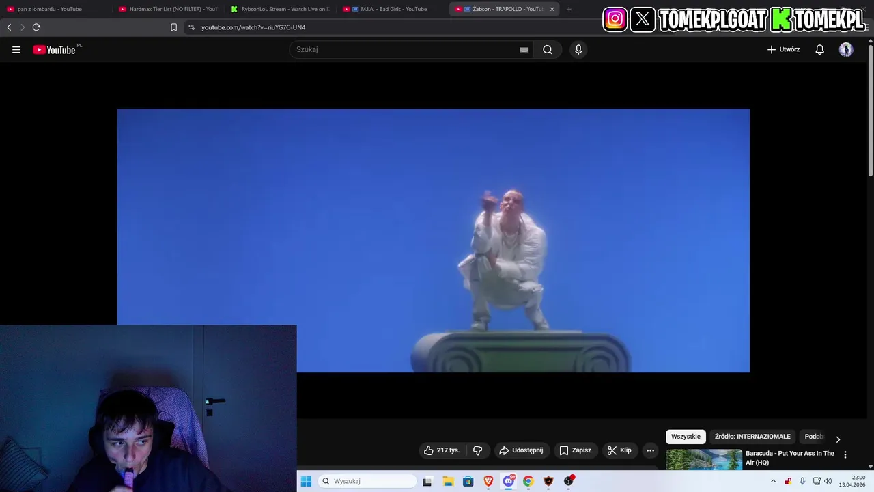Click the YouTube search magnifier button
874x492 pixels.
(x=548, y=49)
